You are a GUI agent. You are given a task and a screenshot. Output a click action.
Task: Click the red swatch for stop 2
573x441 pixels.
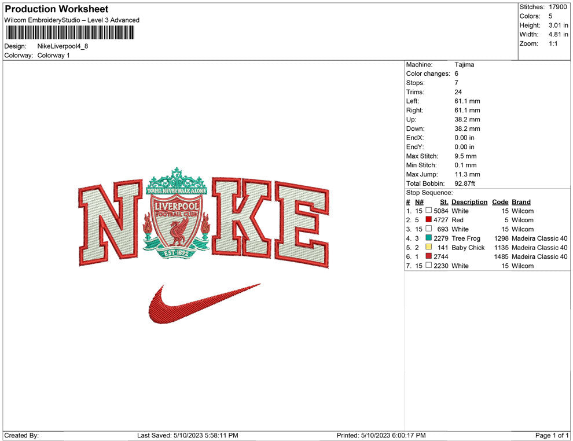point(429,219)
